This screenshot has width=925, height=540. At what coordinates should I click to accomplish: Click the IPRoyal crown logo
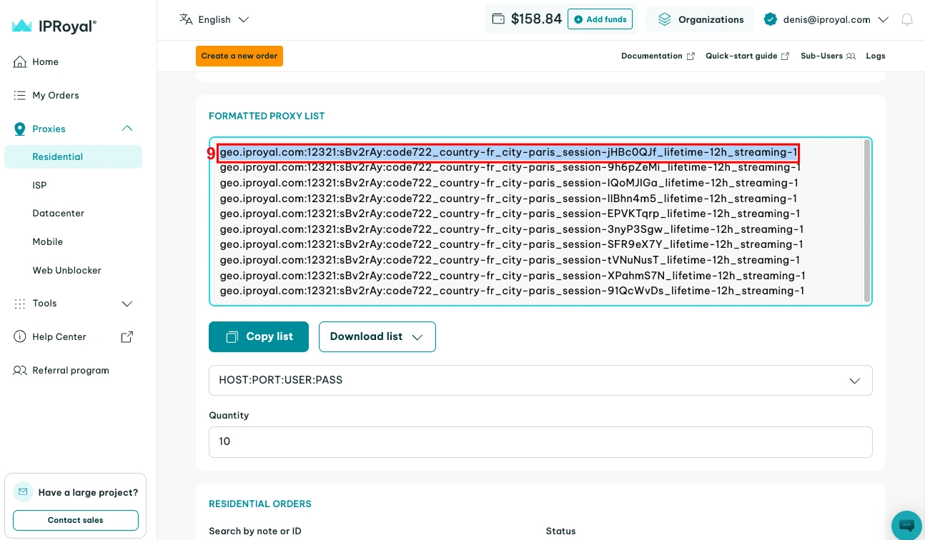(x=21, y=26)
